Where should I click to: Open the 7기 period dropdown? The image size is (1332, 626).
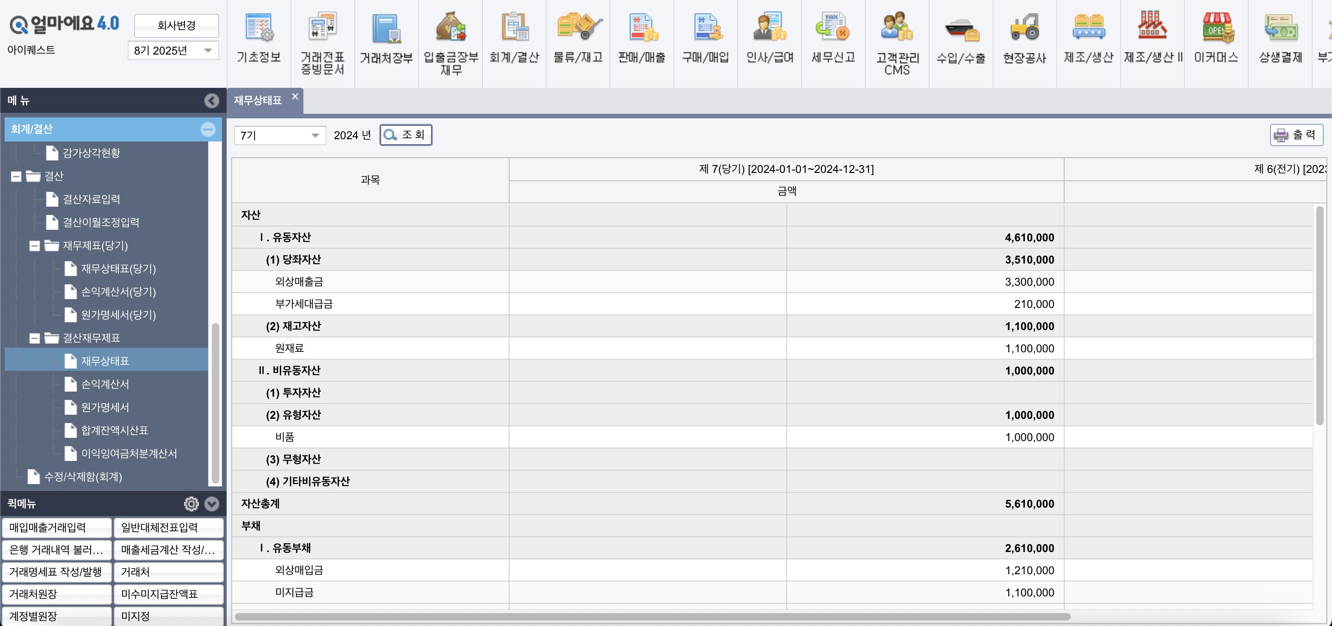click(x=280, y=135)
